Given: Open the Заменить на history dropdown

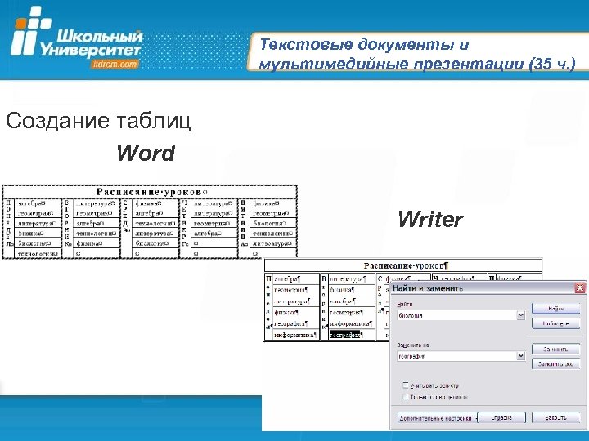Looking at the screenshot, I should (x=520, y=356).
